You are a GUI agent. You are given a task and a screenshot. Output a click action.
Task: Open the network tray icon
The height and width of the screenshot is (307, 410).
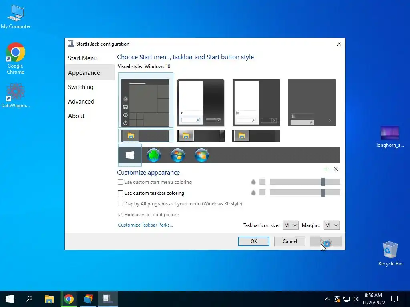point(346,299)
